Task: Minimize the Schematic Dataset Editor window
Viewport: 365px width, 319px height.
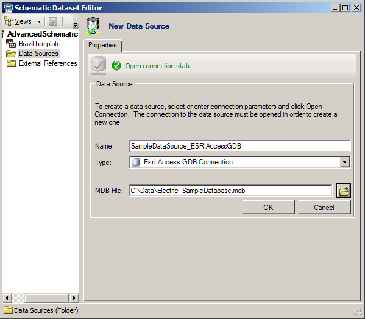Action: point(335,8)
